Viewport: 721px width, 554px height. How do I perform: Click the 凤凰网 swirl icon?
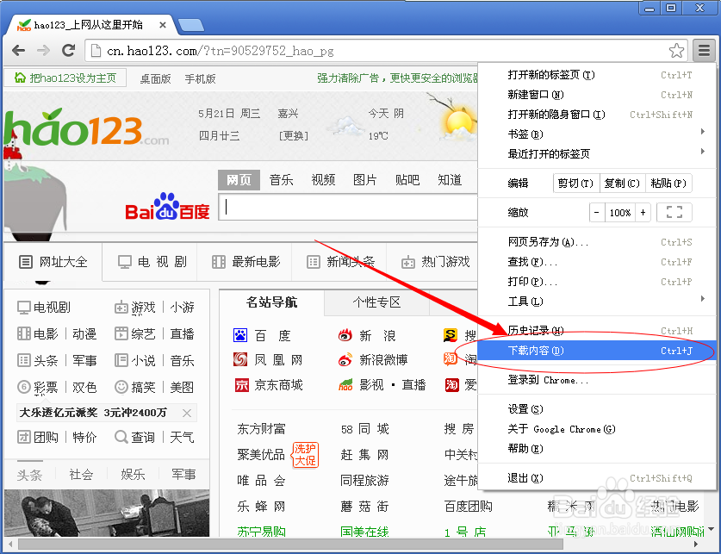pos(240,359)
